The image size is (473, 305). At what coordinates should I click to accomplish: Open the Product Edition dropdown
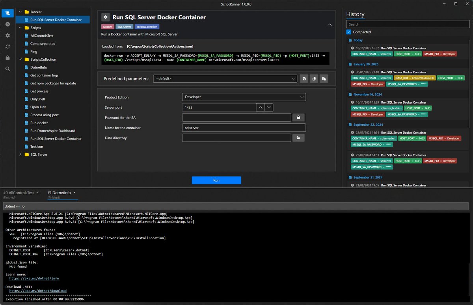pyautogui.click(x=244, y=97)
